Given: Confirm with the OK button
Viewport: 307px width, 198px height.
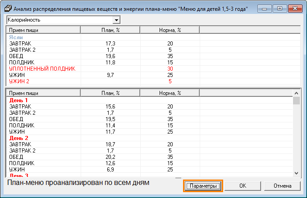Looking at the screenshot, I should tap(243, 186).
